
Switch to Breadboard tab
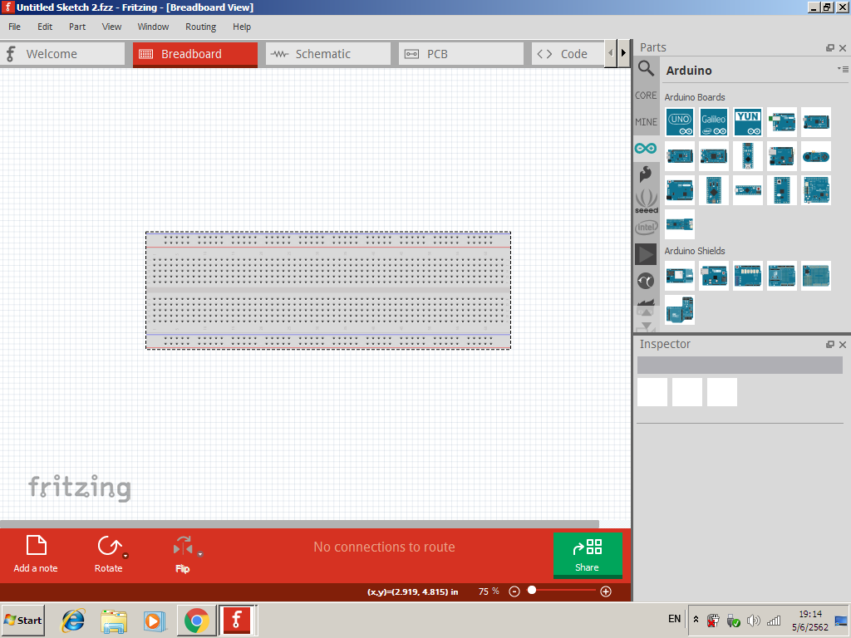195,54
